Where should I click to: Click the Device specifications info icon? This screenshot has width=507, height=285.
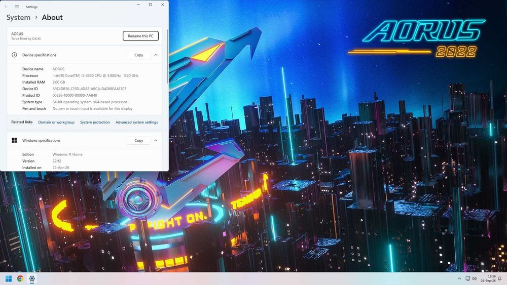(14, 55)
